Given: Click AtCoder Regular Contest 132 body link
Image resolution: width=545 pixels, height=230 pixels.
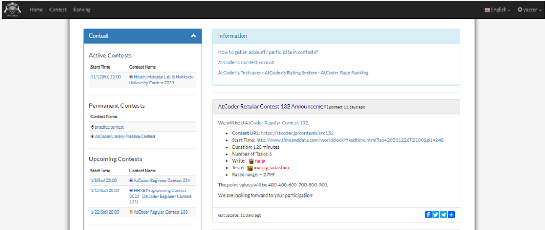Looking at the screenshot, I should [x=277, y=123].
